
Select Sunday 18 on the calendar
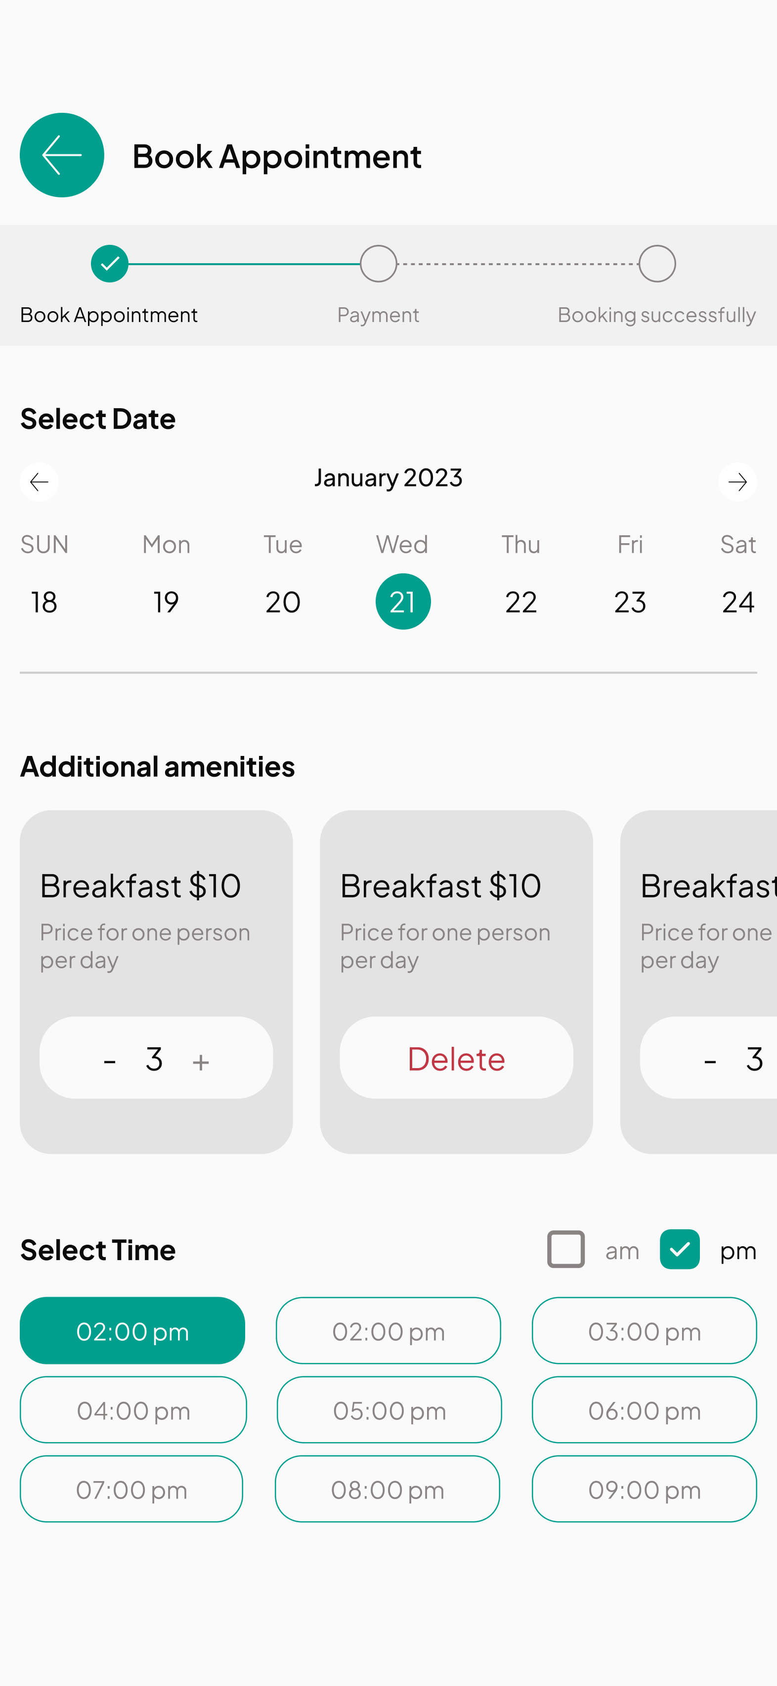pyautogui.click(x=44, y=602)
